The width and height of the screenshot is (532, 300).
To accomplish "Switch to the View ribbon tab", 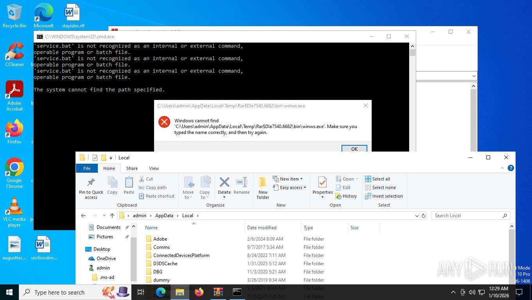I will pos(154,168).
